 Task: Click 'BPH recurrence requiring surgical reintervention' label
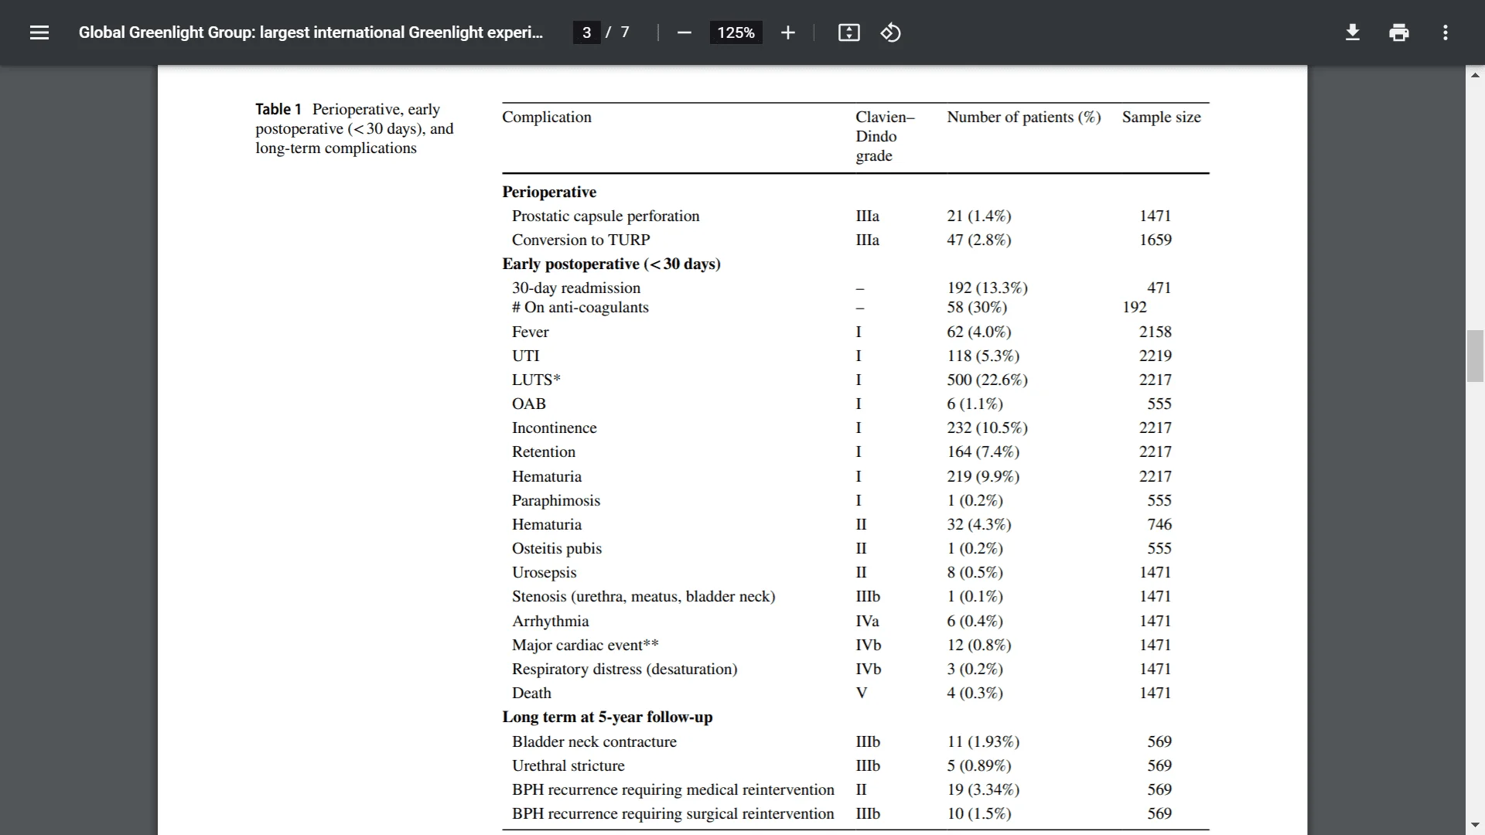673,813
